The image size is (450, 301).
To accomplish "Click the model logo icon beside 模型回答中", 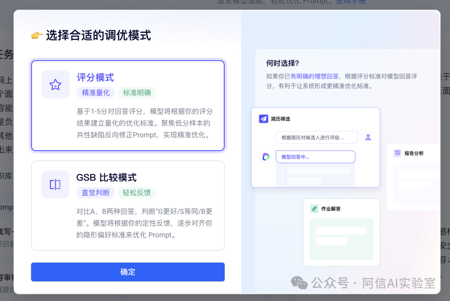I will click(x=266, y=156).
